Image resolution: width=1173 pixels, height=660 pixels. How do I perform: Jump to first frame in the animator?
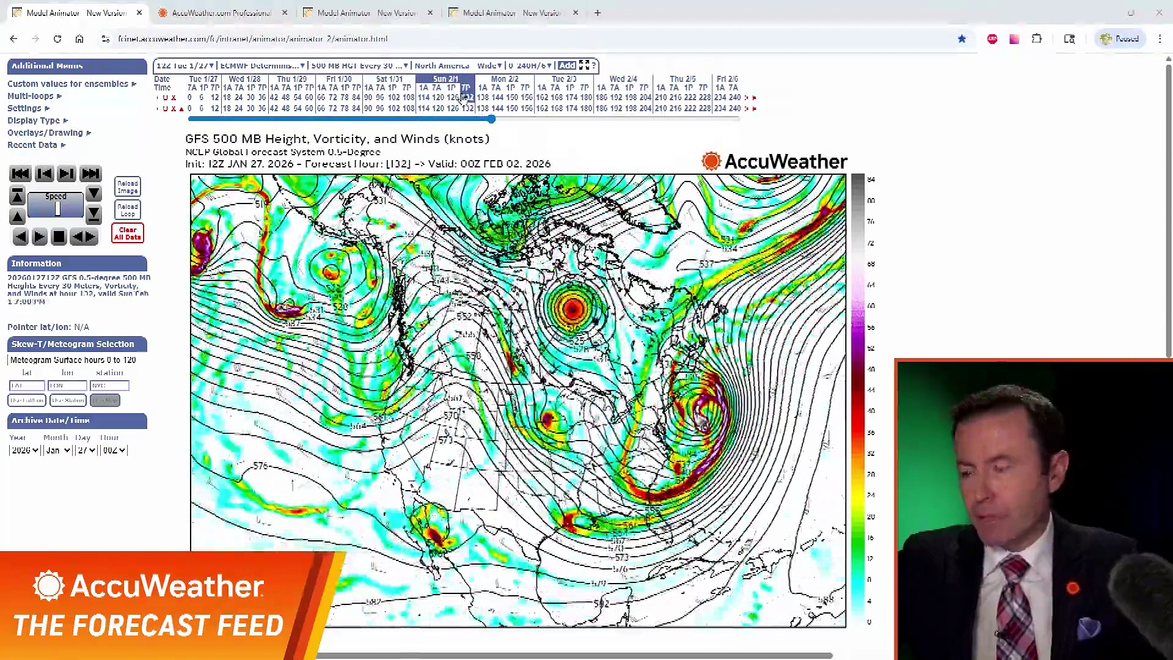coord(20,174)
